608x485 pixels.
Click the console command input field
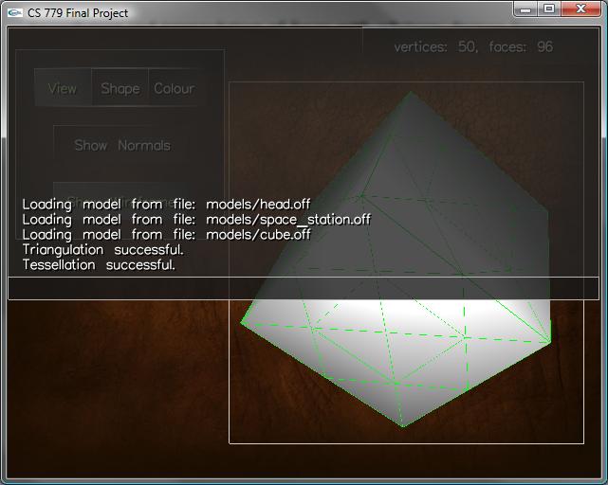[304, 288]
